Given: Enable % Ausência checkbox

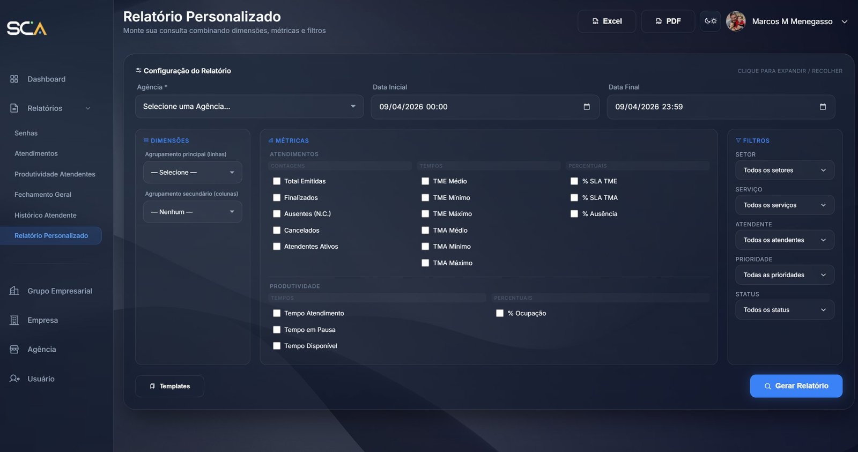Looking at the screenshot, I should click(574, 214).
